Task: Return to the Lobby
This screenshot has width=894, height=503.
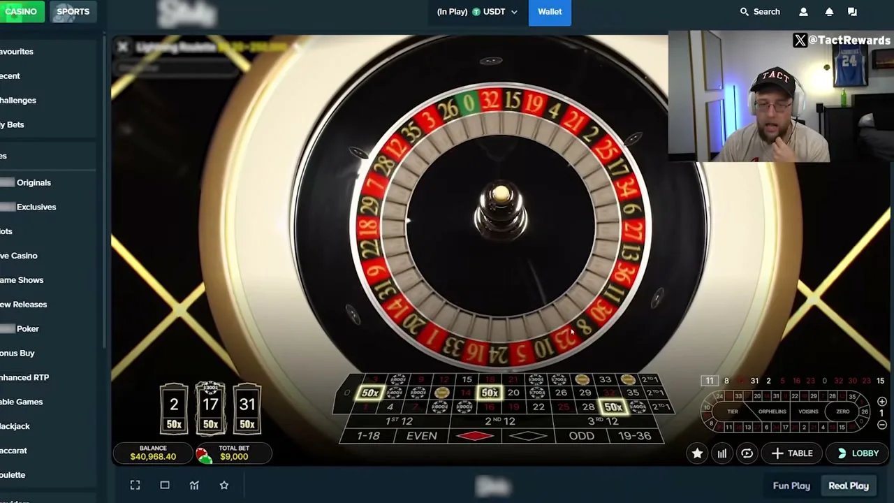Action: pyautogui.click(x=858, y=453)
